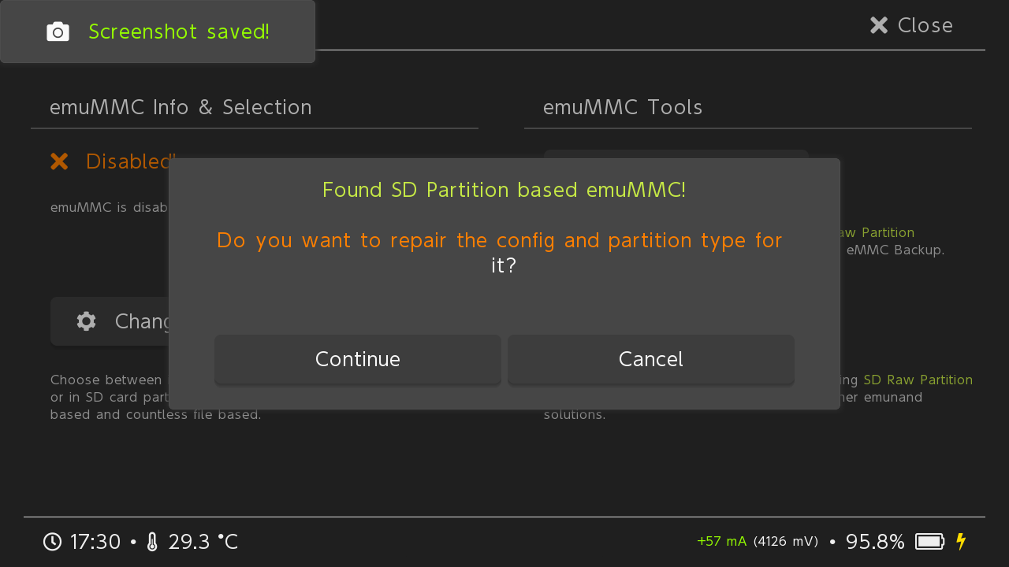Click the Cancel button in dialog
The height and width of the screenshot is (567, 1009).
(651, 359)
